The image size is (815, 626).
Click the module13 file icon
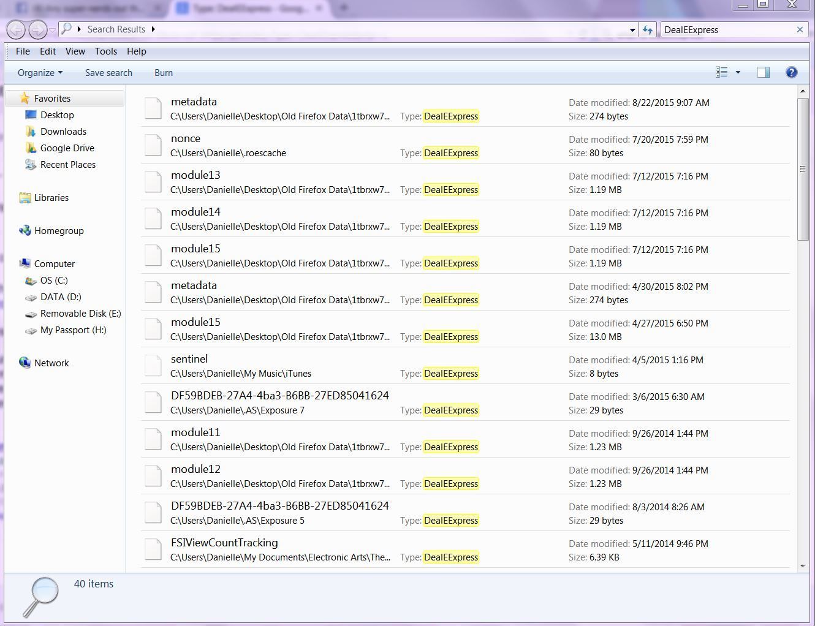153,182
